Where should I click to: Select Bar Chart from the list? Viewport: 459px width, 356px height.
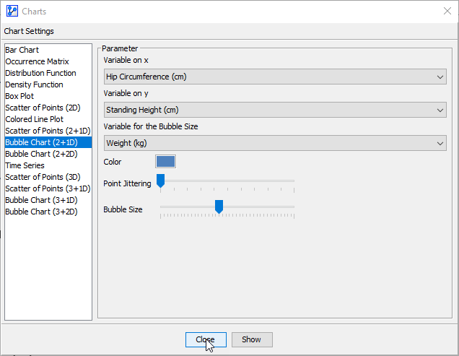22,50
